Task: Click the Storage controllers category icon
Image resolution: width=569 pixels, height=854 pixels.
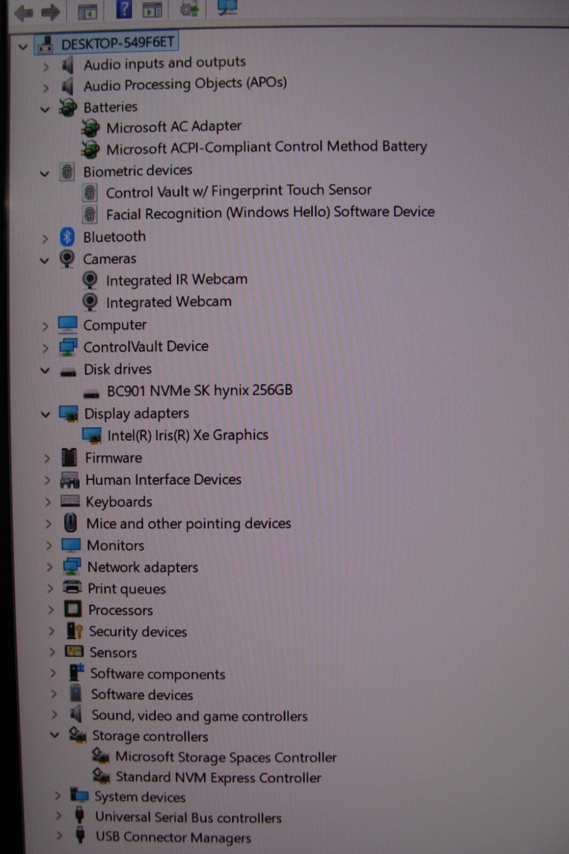Action: [x=77, y=734]
